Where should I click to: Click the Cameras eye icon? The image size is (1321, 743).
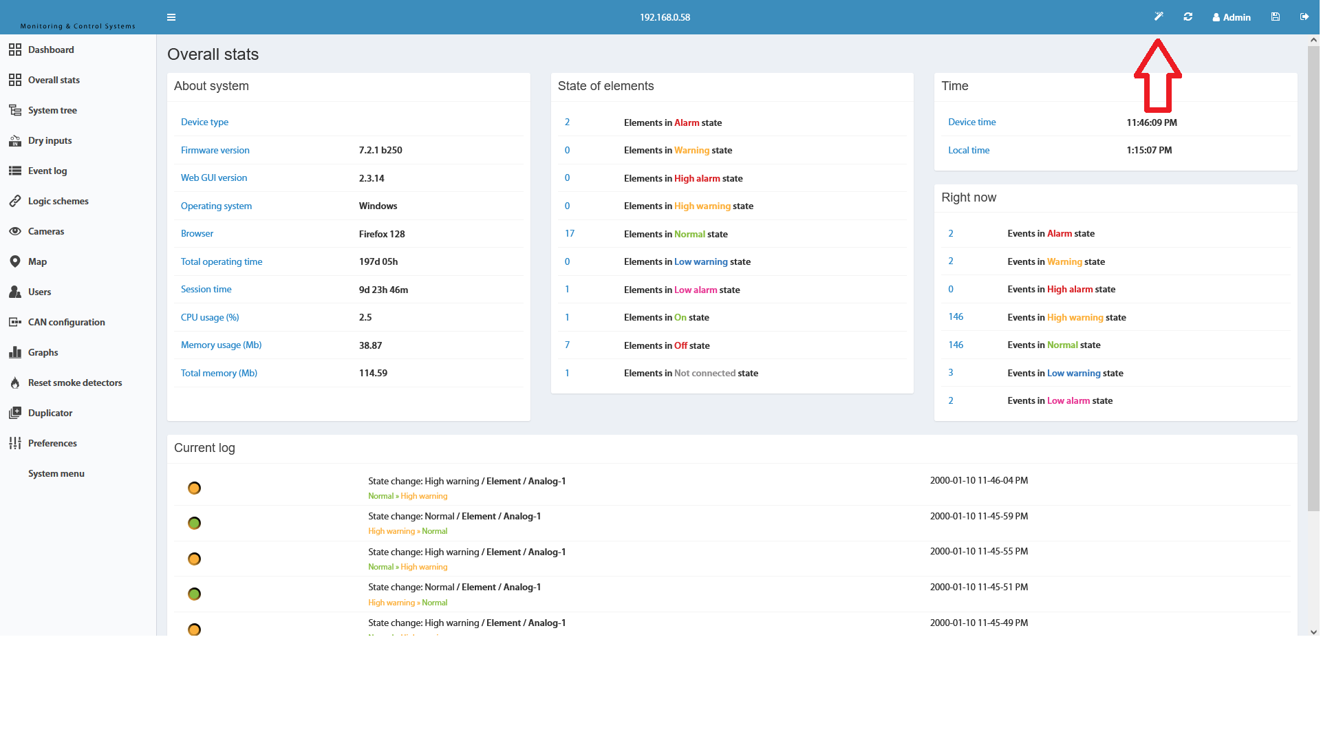[15, 231]
